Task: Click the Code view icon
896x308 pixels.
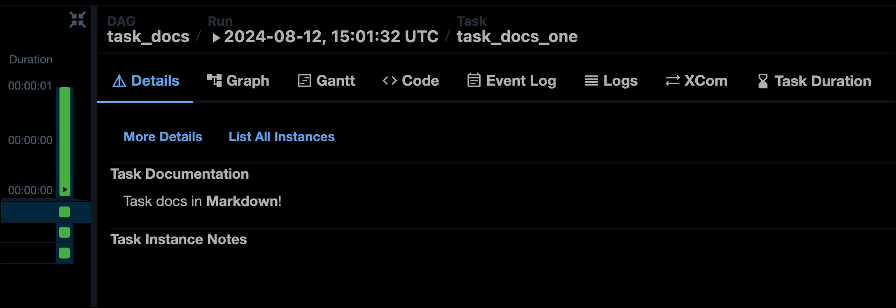Action: (x=390, y=80)
